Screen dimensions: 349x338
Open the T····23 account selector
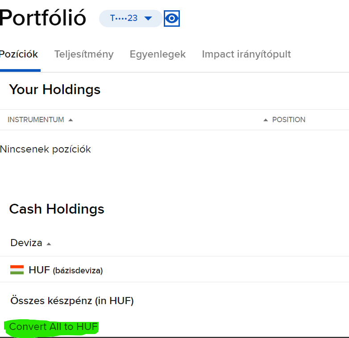pyautogui.click(x=125, y=18)
